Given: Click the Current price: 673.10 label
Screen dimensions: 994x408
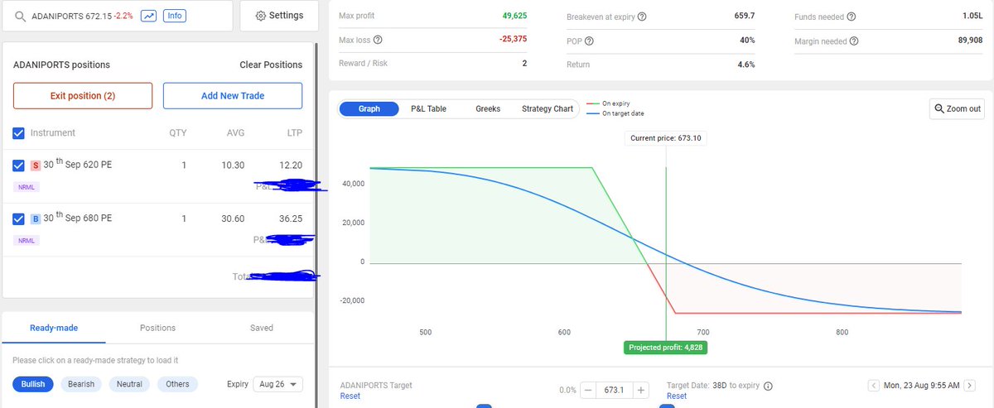Looking at the screenshot, I should (x=666, y=138).
